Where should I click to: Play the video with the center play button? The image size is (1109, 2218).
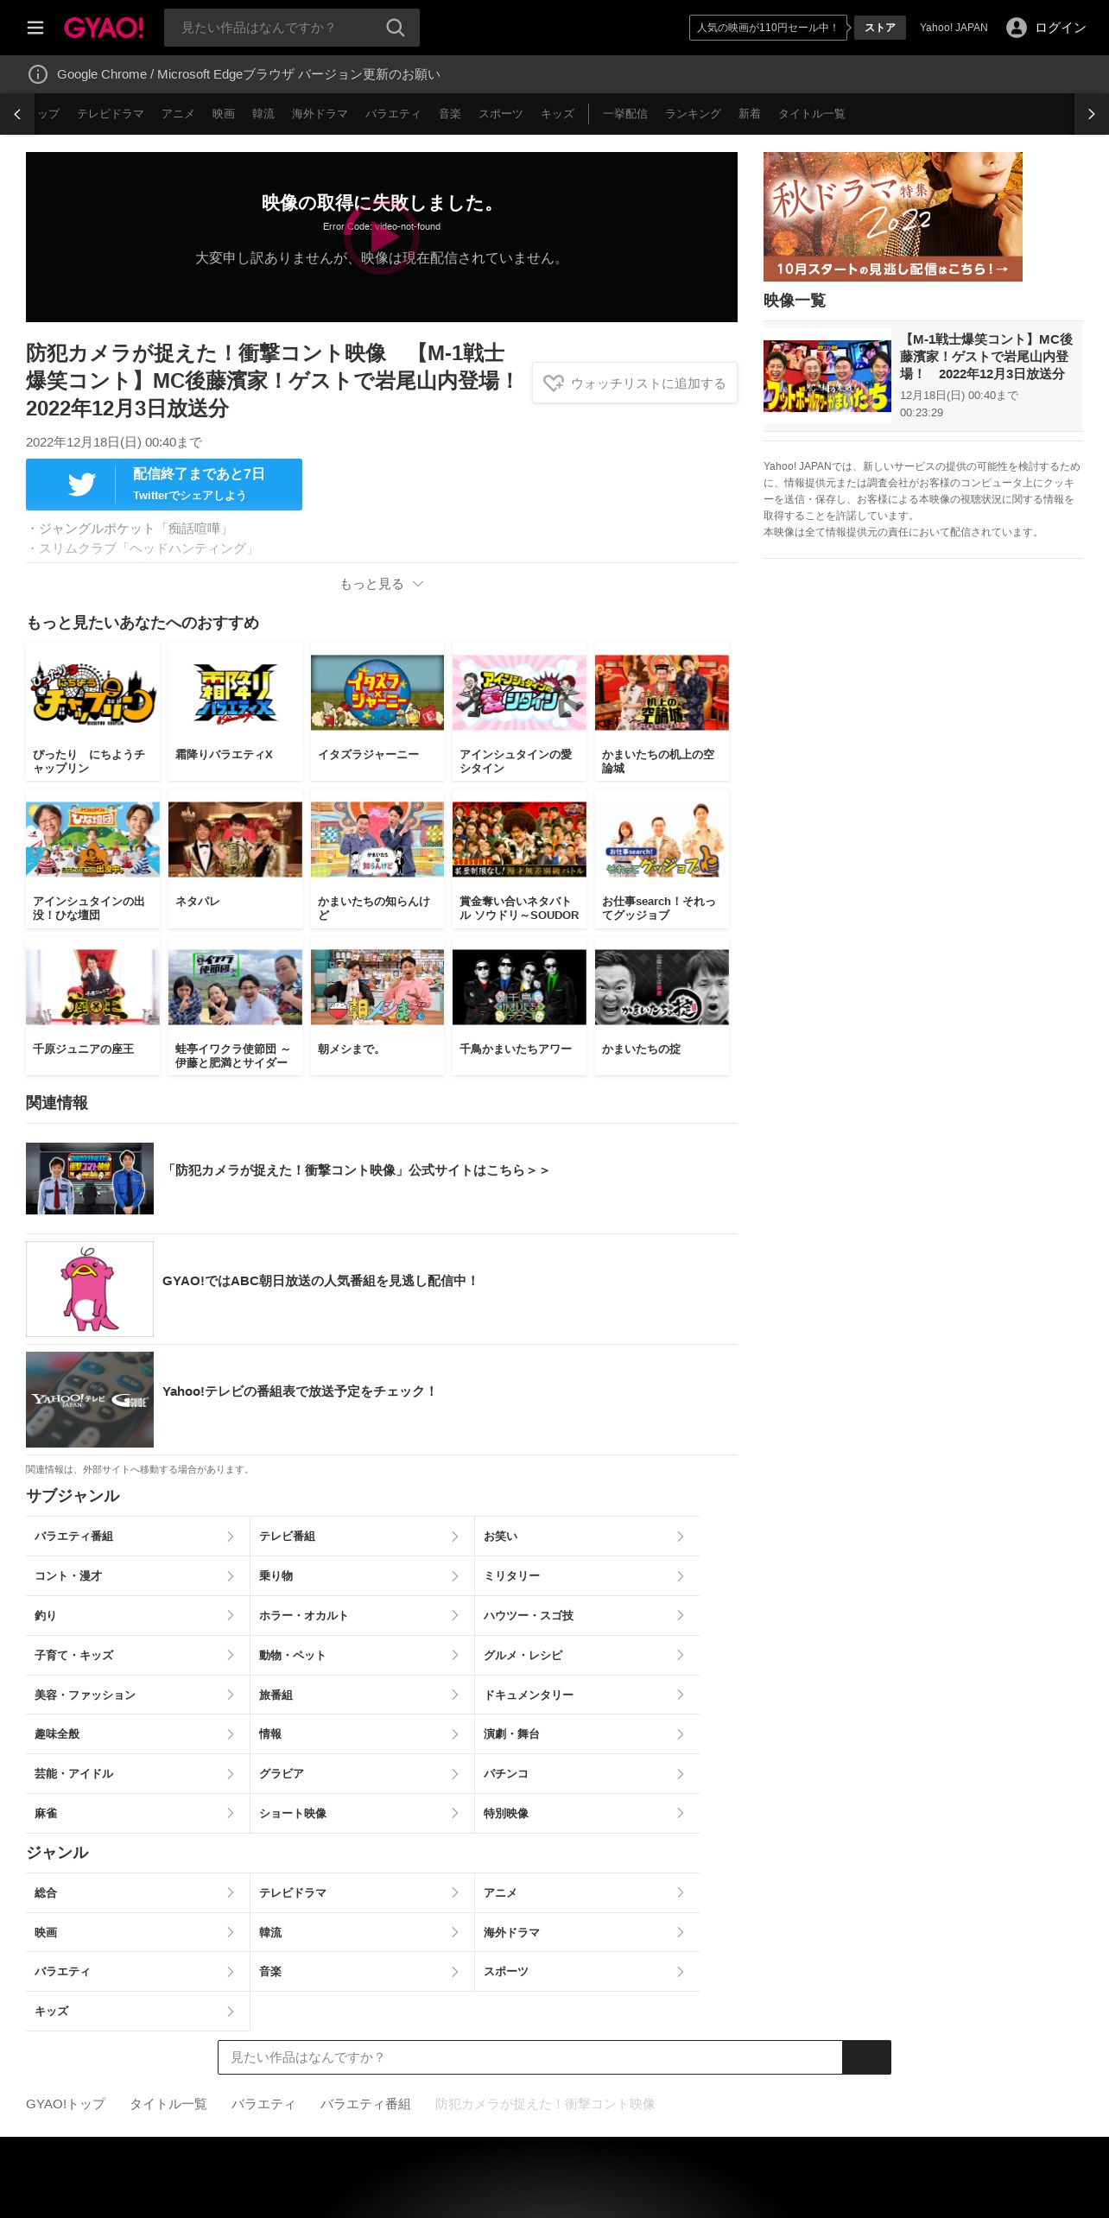tap(382, 237)
